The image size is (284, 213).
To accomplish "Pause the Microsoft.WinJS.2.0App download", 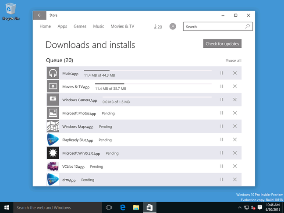I will 221,153.
